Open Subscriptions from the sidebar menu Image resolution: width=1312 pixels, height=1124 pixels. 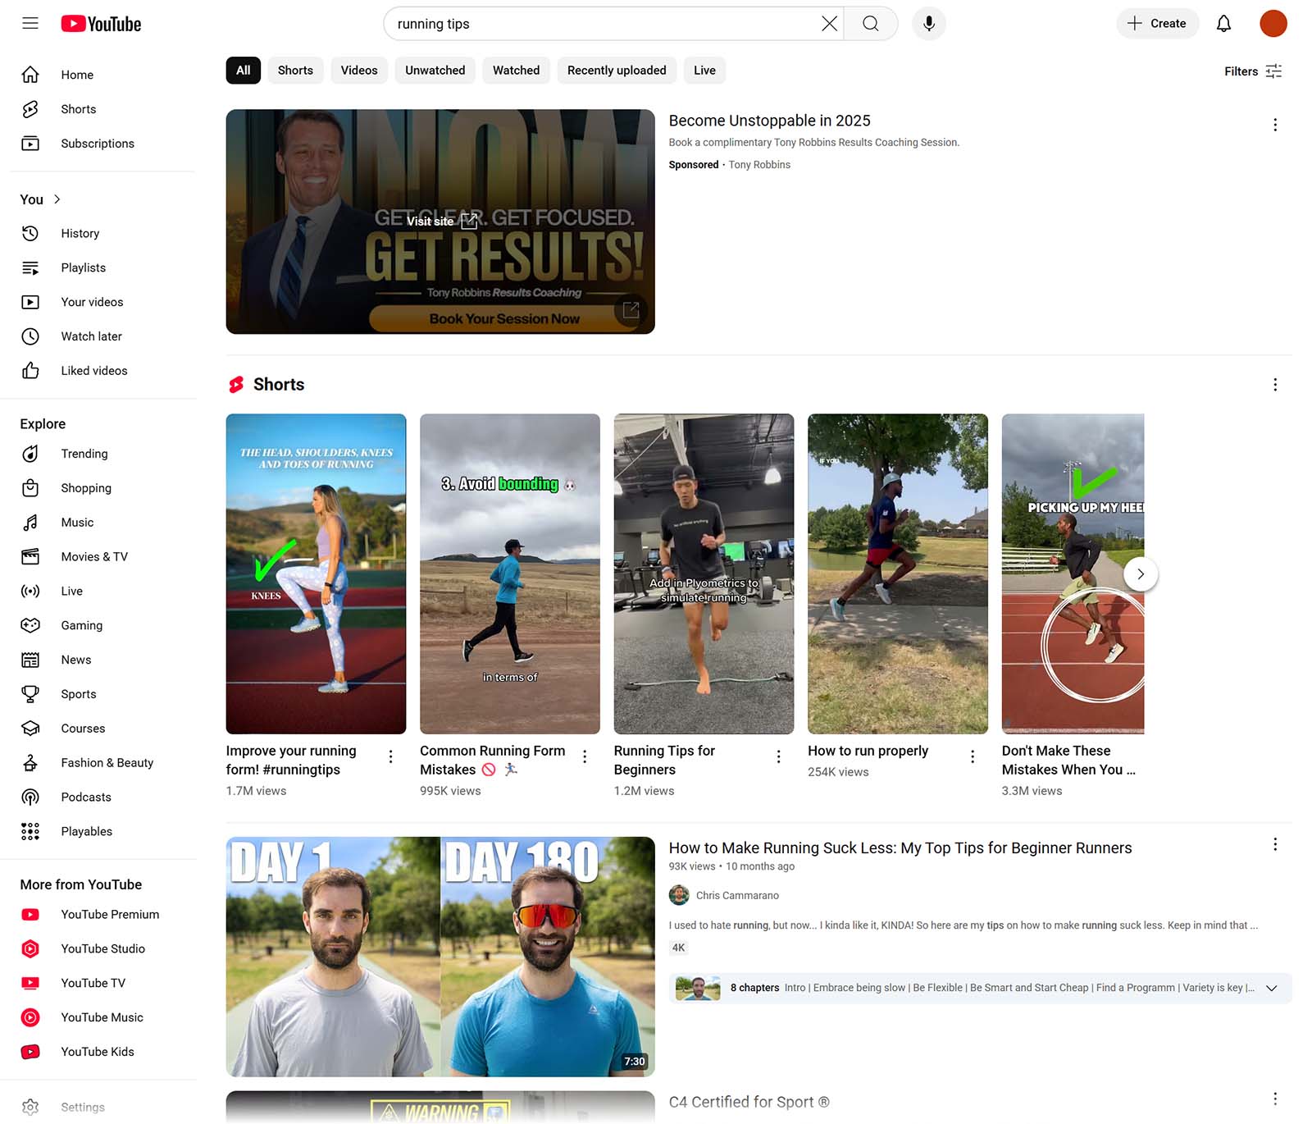[98, 143]
